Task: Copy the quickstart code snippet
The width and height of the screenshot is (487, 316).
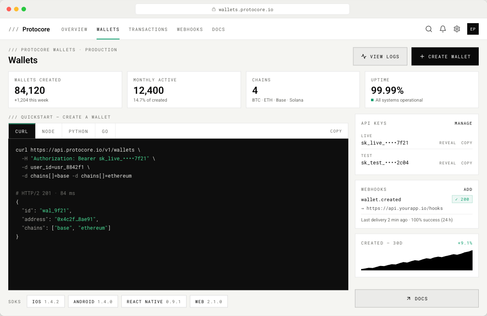Action: 336,131
